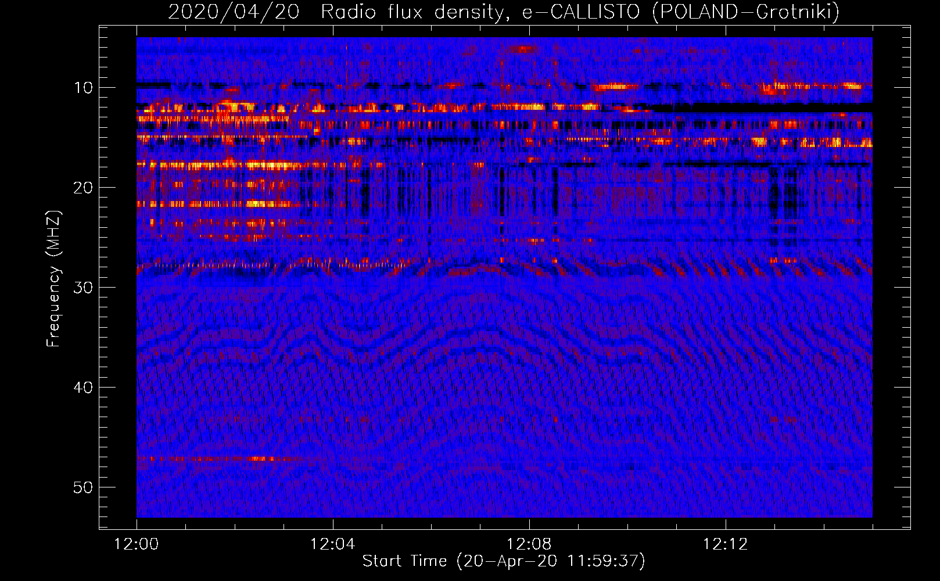The width and height of the screenshot is (940, 581).
Task: Click the station name '(POLAND-Grotniki)'
Action: point(745,12)
